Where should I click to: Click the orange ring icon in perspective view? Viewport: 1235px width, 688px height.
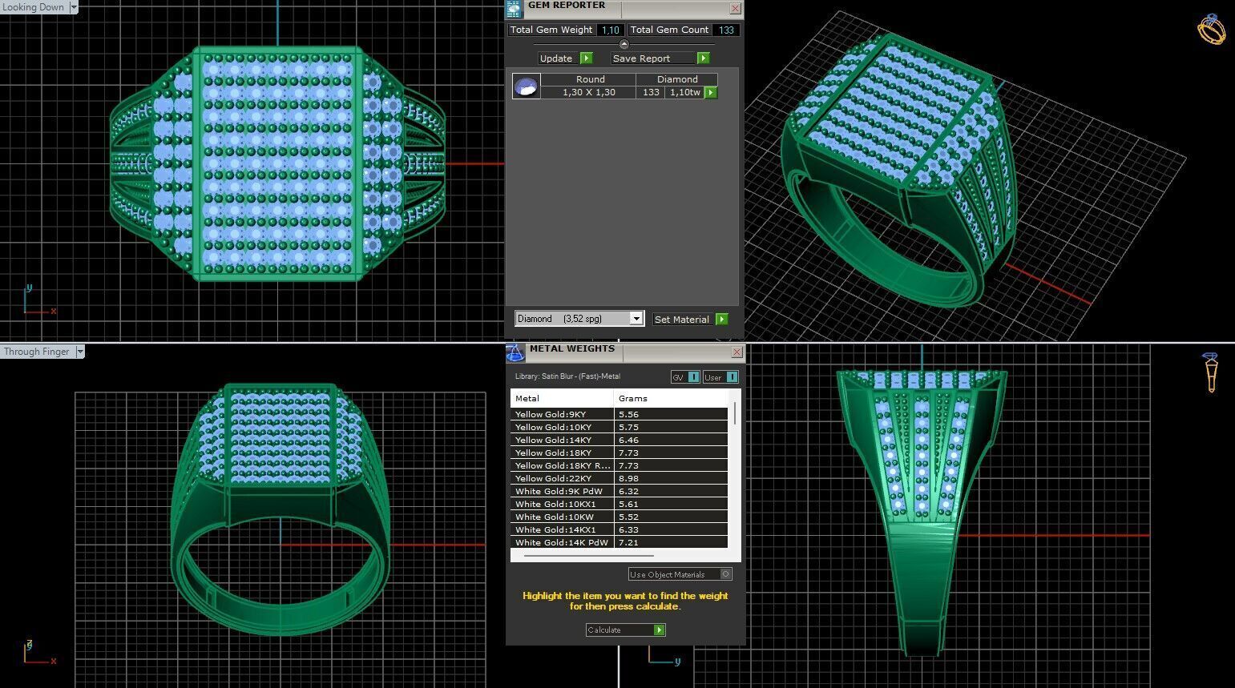pyautogui.click(x=1212, y=30)
